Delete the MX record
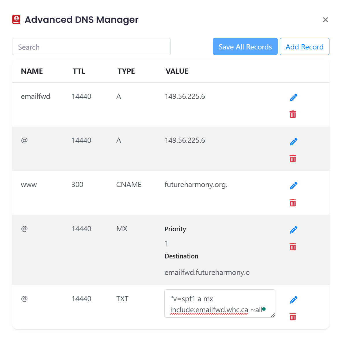Screen dimensions: 341x344 point(293,247)
